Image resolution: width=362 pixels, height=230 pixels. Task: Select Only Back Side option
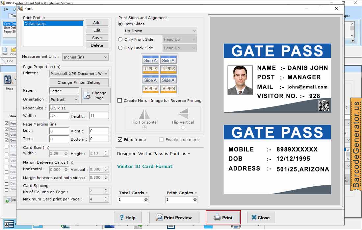click(x=120, y=48)
